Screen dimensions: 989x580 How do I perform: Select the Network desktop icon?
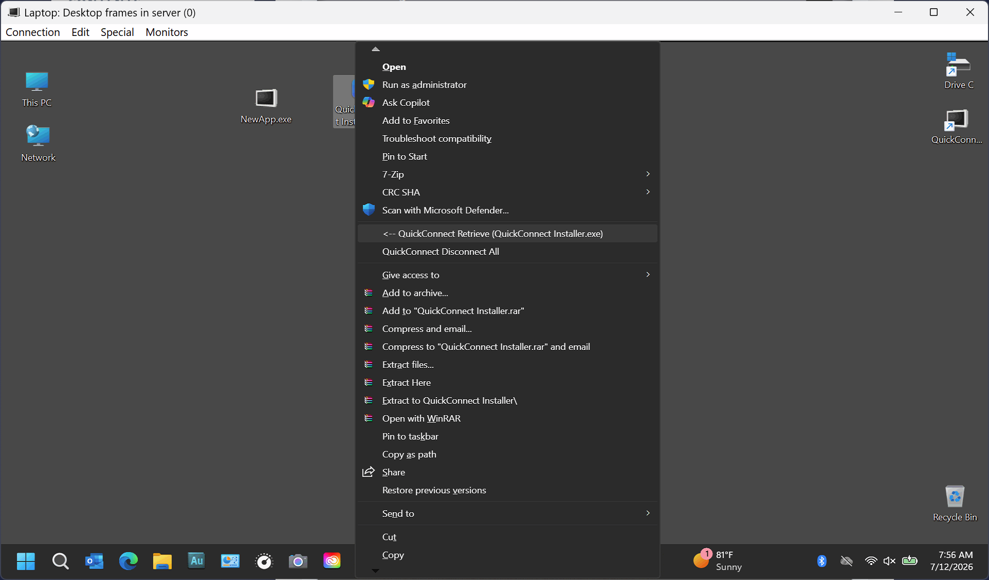(38, 143)
